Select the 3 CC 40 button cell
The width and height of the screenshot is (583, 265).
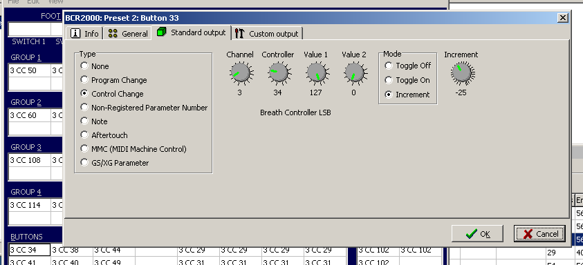(72, 261)
